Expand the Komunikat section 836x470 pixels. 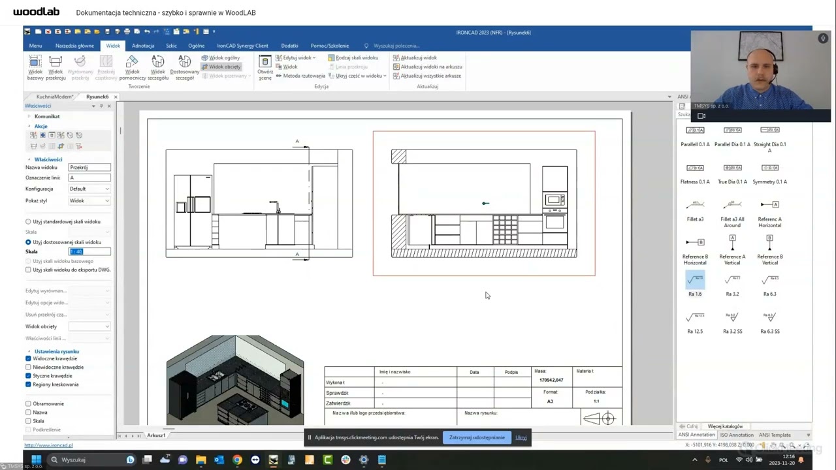pyautogui.click(x=29, y=116)
